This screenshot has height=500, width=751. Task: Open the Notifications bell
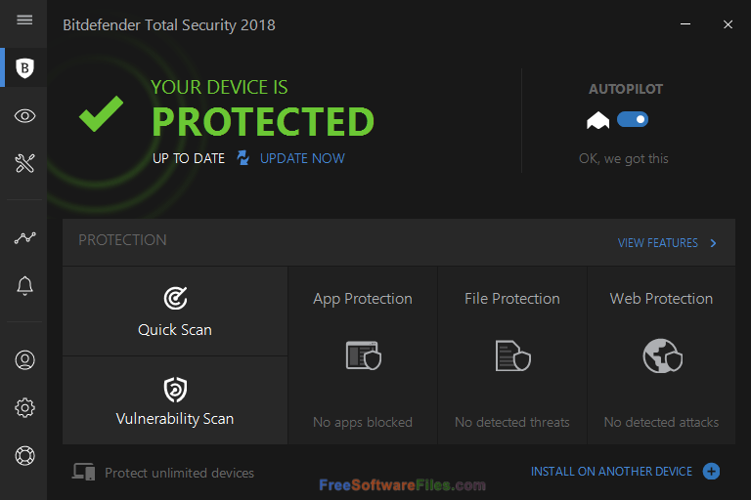(x=24, y=286)
